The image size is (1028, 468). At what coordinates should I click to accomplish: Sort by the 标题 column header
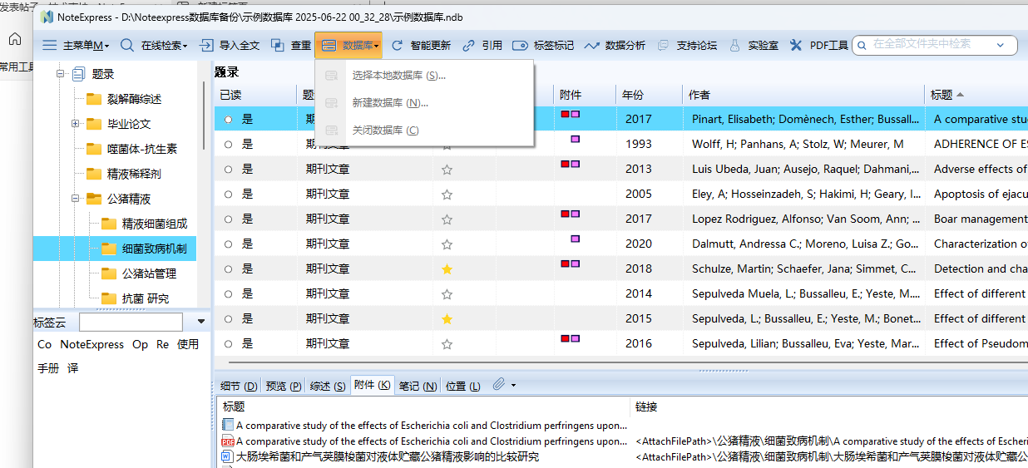(x=976, y=95)
